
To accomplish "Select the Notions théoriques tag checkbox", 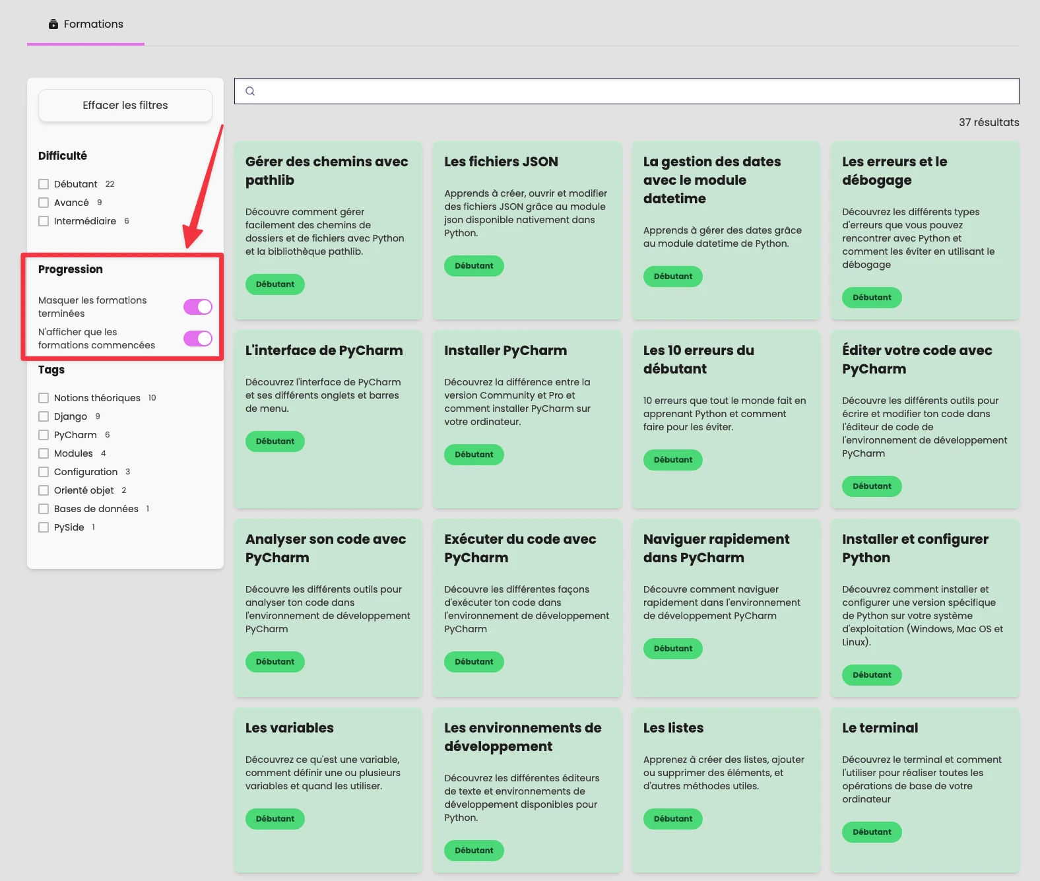I will tap(44, 398).
